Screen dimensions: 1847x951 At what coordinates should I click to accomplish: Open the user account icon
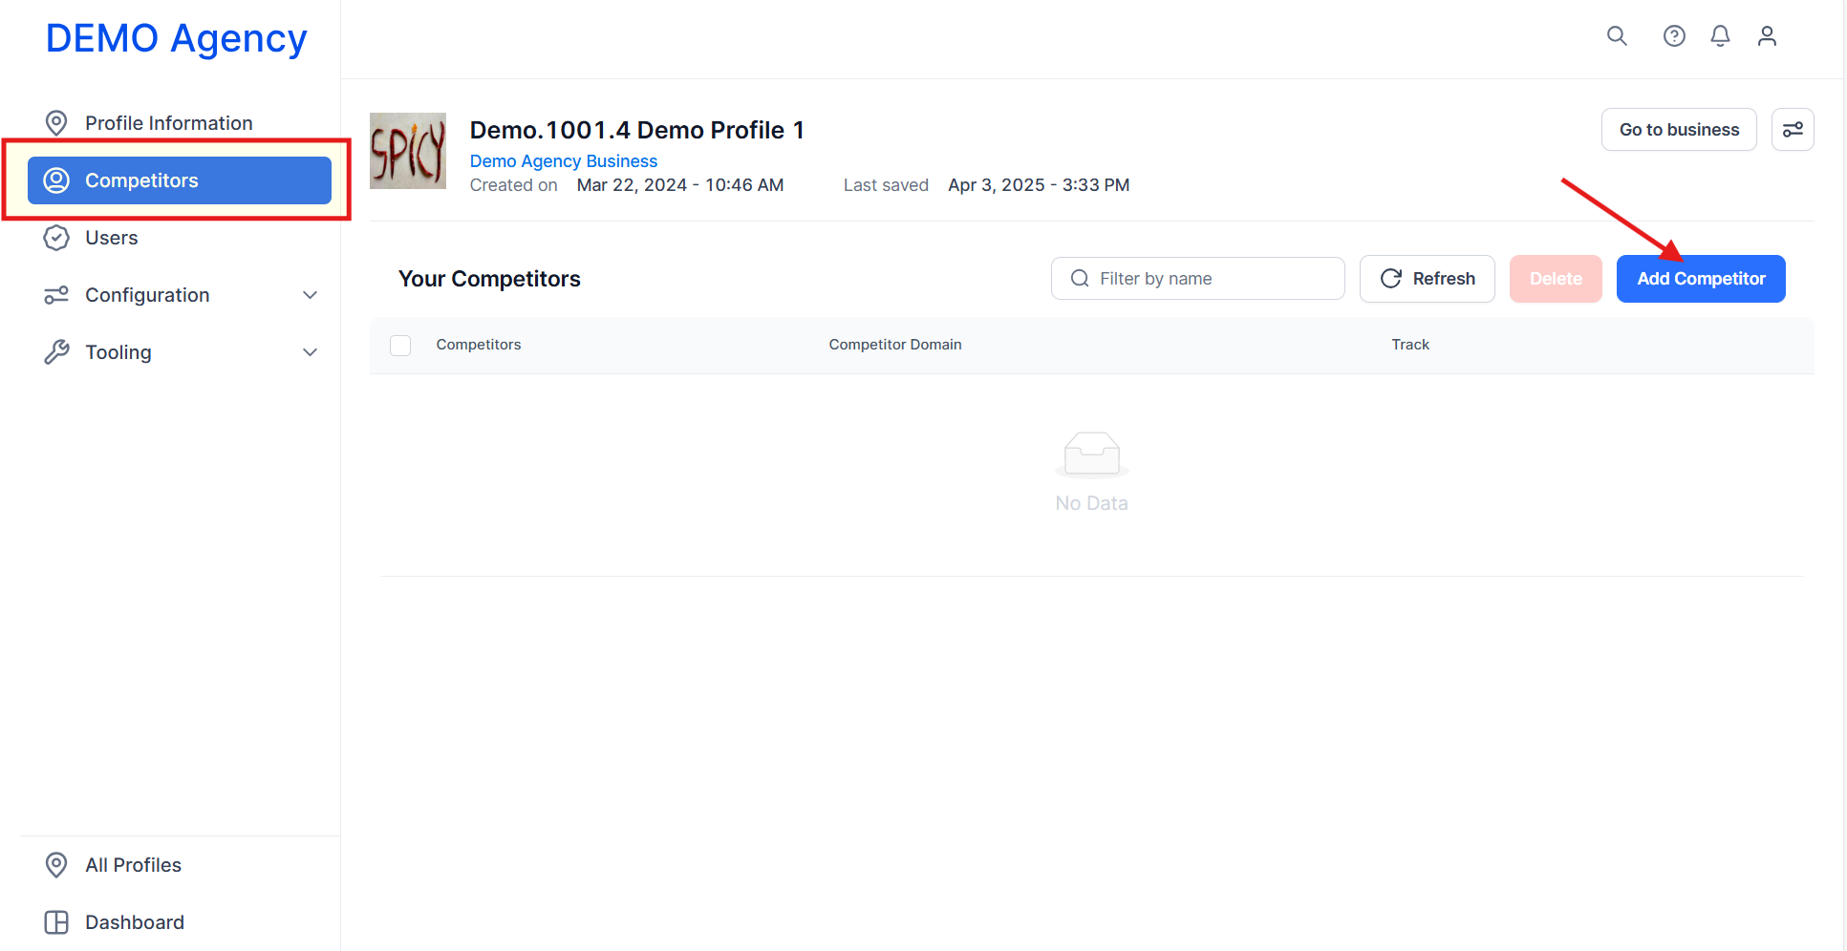click(x=1767, y=36)
